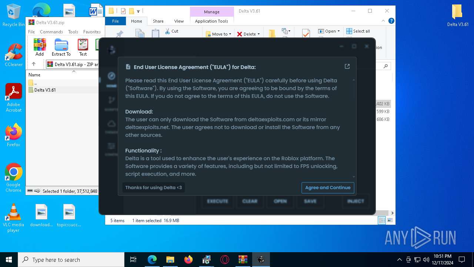Open Recycle Bin desktop icon
This screenshot has height=267, width=474.
coord(13,15)
